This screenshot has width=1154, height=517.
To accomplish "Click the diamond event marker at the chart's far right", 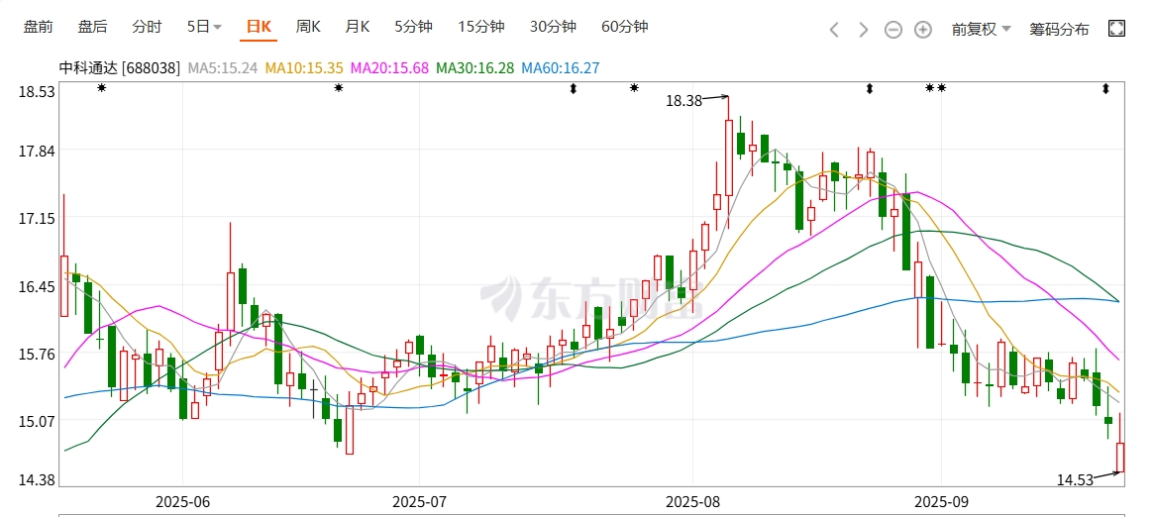I will [1105, 89].
